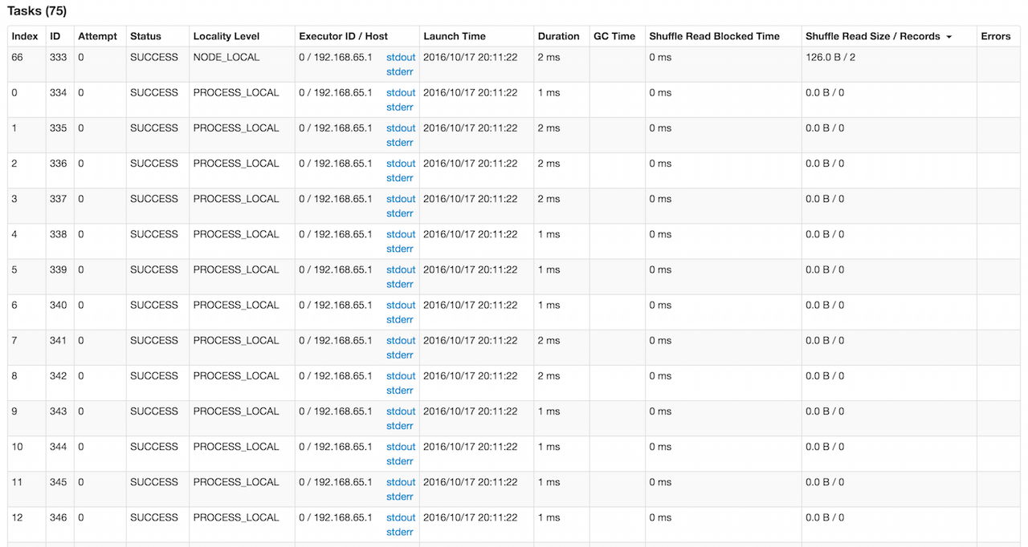Open stderr log for task ID 344

pos(399,461)
